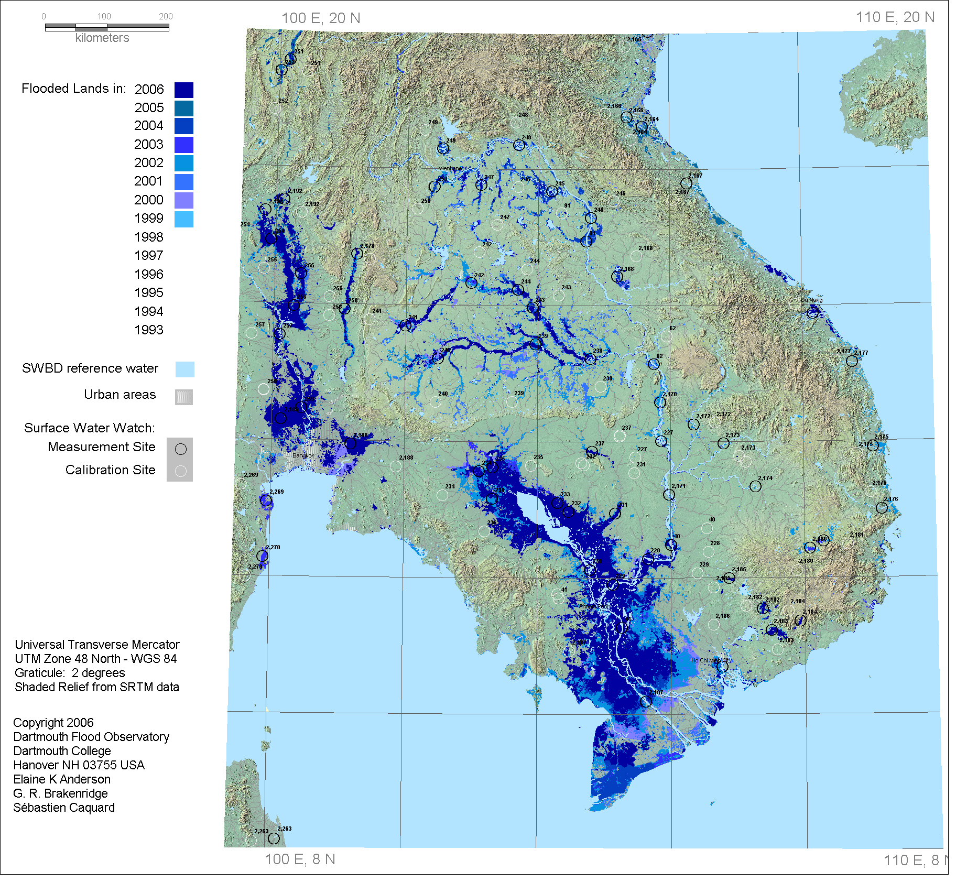Viewport: 956px width, 882px height.
Task: Click the SWBD reference water swatch
Action: tap(184, 369)
